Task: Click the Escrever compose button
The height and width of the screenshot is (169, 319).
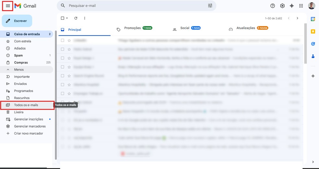Action: (17, 21)
